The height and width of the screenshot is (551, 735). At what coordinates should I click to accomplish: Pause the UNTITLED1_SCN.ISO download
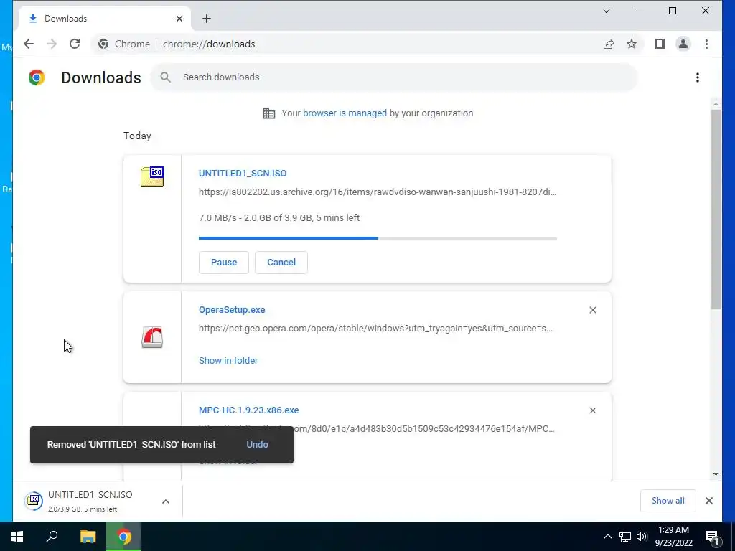tap(224, 263)
